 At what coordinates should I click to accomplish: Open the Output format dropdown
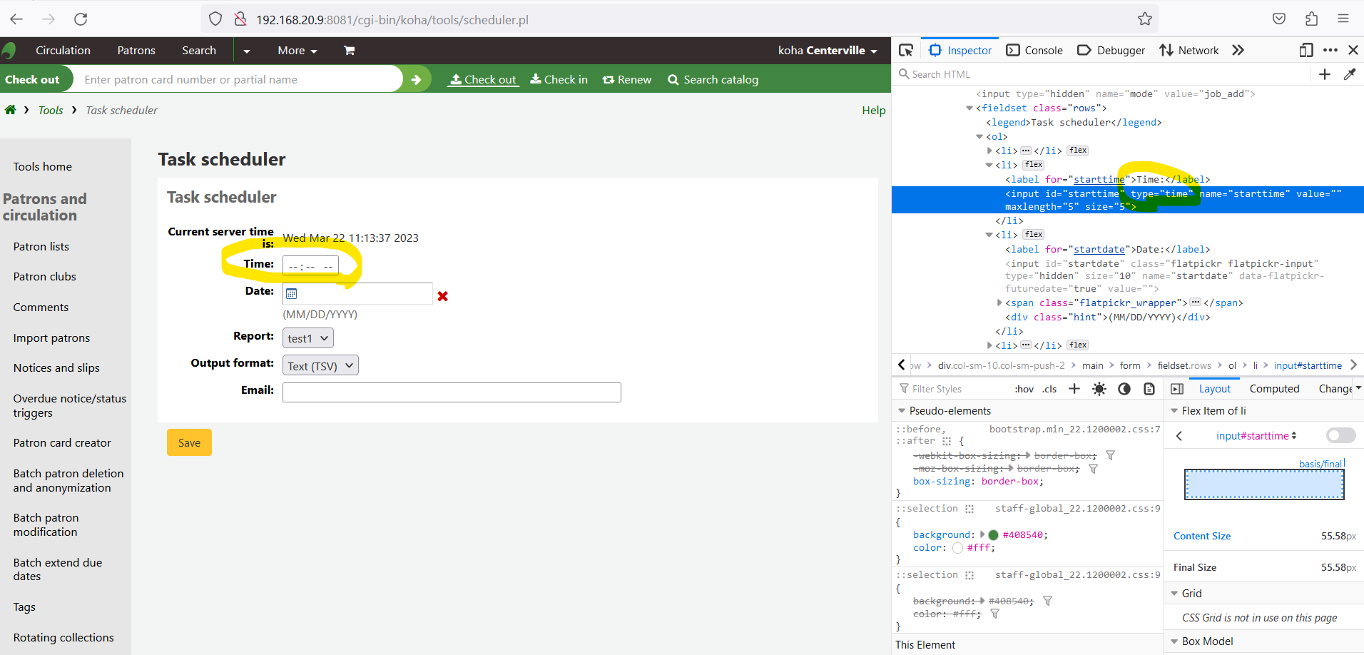(320, 366)
